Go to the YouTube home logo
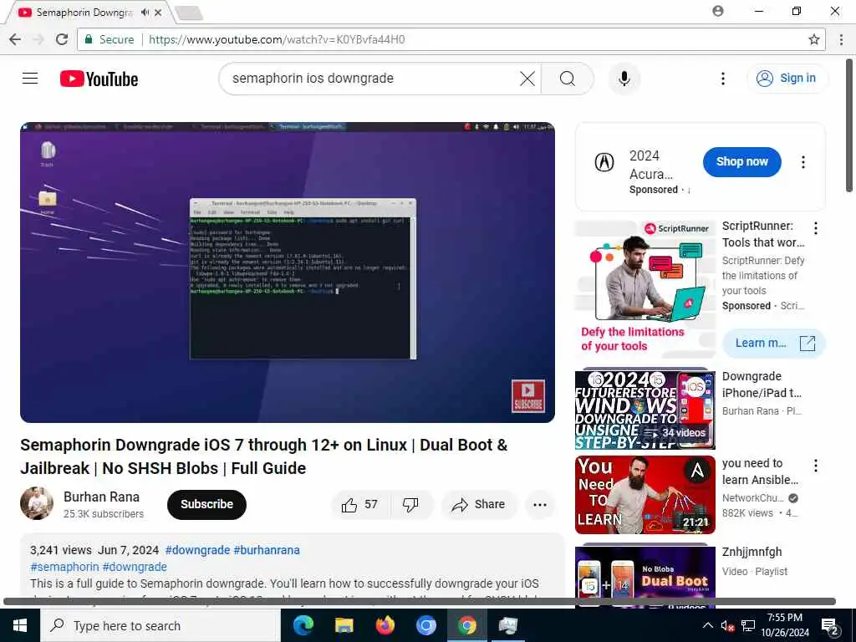This screenshot has width=856, height=642. click(x=99, y=79)
